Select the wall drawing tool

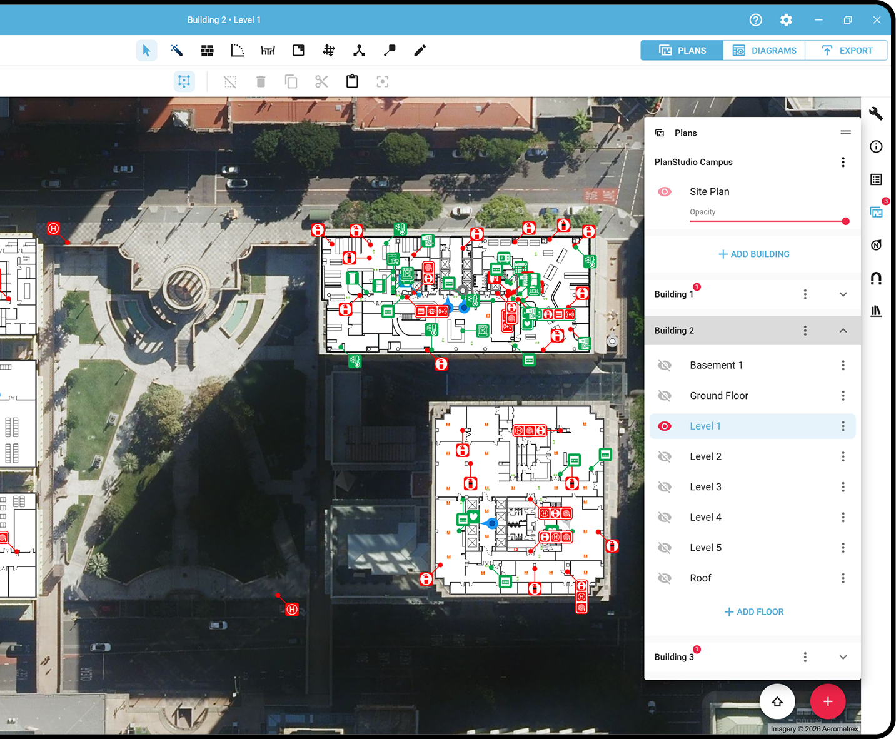(207, 50)
